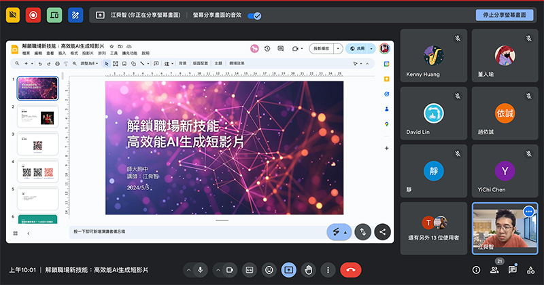The height and width of the screenshot is (285, 544).
Task: Select the arrow cursor tool
Action: (107, 64)
